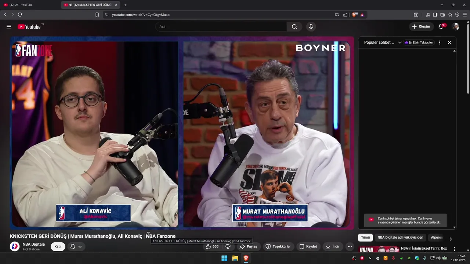
Task: Open File Explorer from taskbar
Action: click(235, 258)
